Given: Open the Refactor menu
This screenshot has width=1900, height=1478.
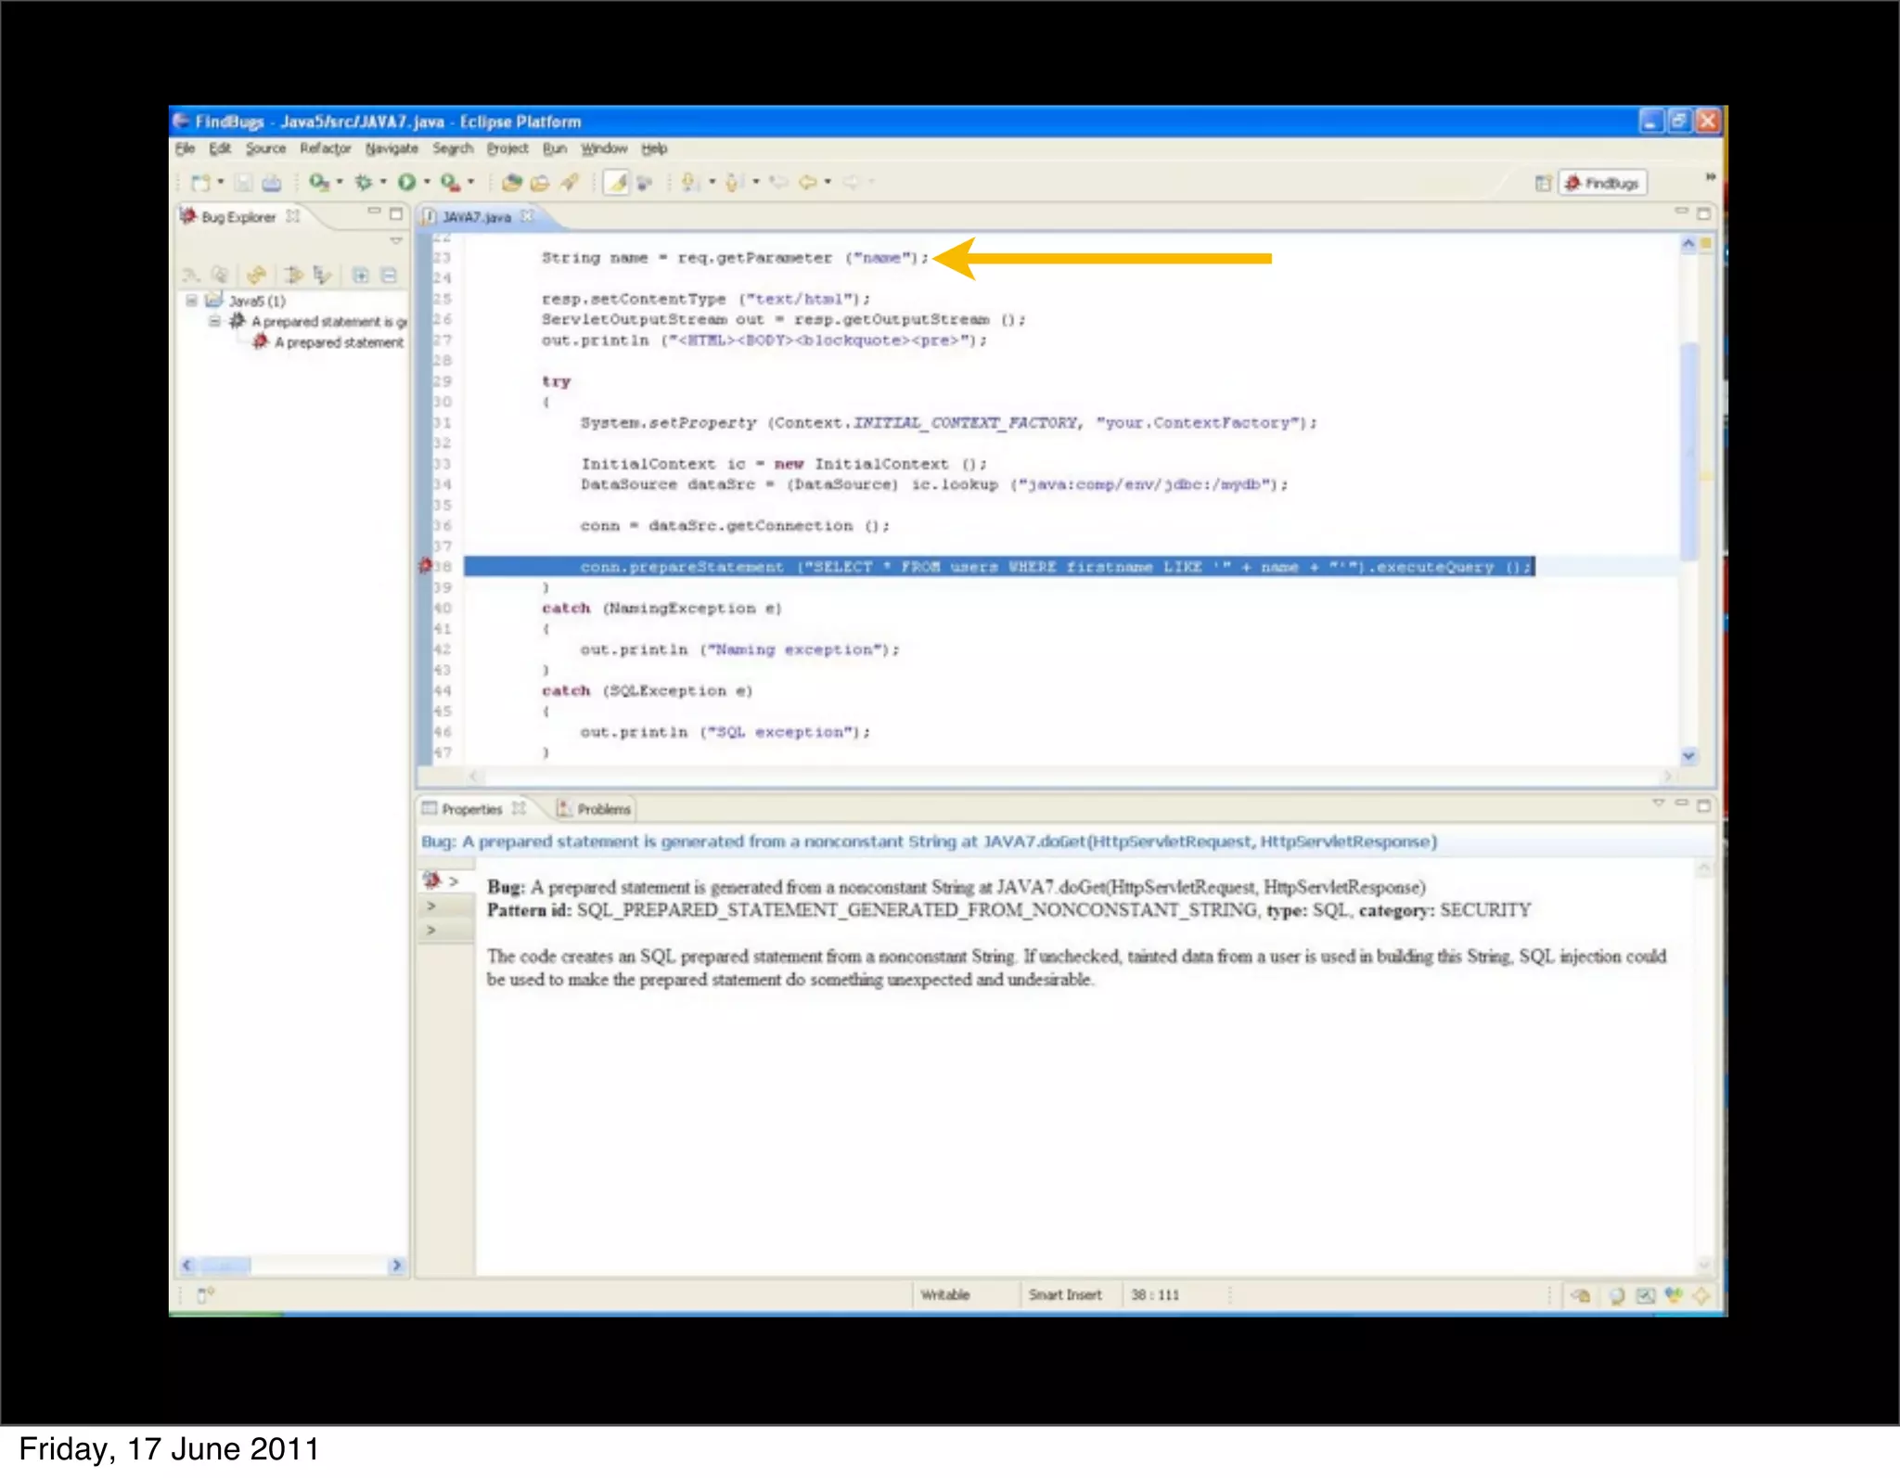Looking at the screenshot, I should [325, 148].
